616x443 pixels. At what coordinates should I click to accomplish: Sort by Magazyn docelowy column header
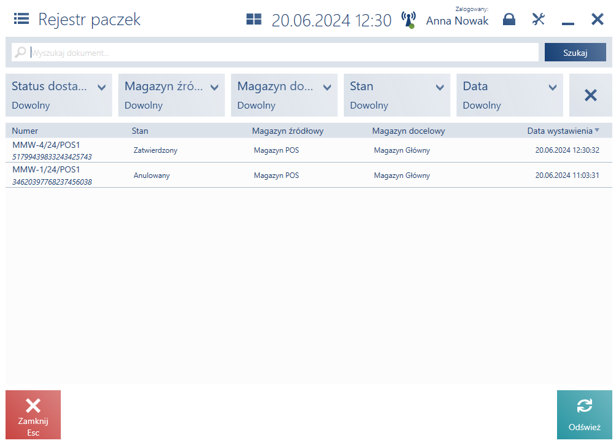click(x=408, y=131)
